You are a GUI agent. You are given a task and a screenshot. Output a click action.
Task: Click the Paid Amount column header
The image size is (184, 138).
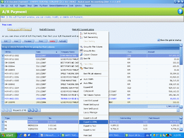point(164,118)
